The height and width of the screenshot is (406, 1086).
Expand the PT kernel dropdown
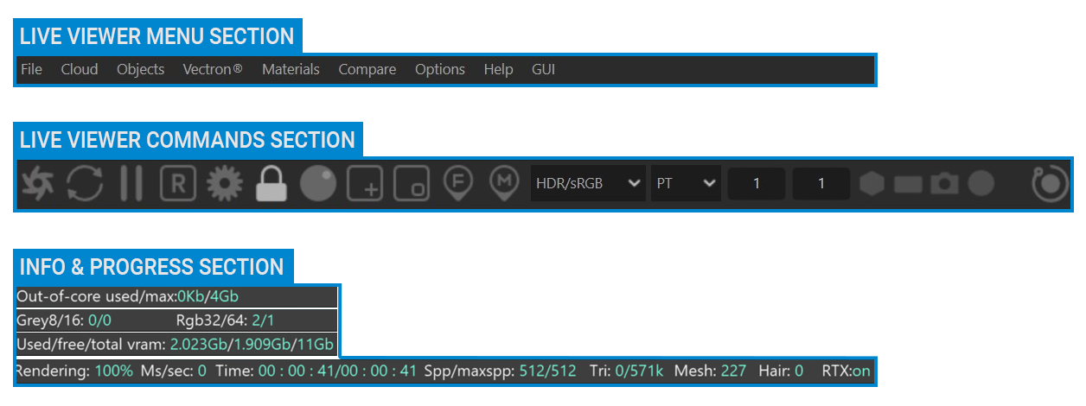[x=687, y=183]
